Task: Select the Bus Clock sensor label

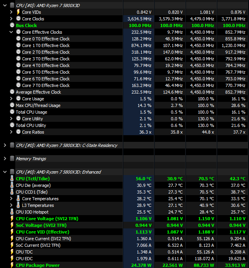Action: click(26, 25)
